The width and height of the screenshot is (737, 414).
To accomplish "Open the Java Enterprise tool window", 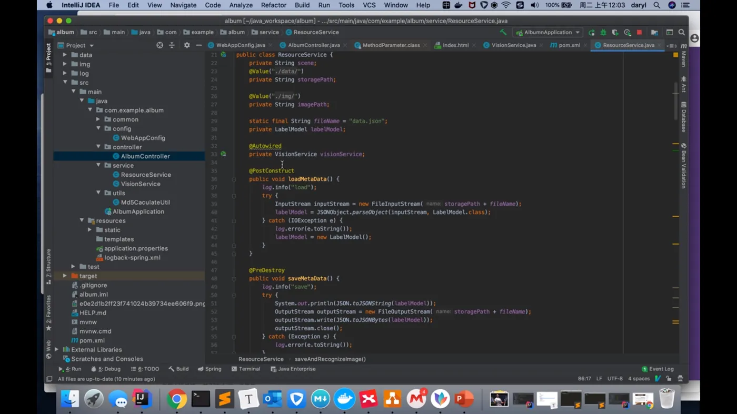I will coord(293,369).
